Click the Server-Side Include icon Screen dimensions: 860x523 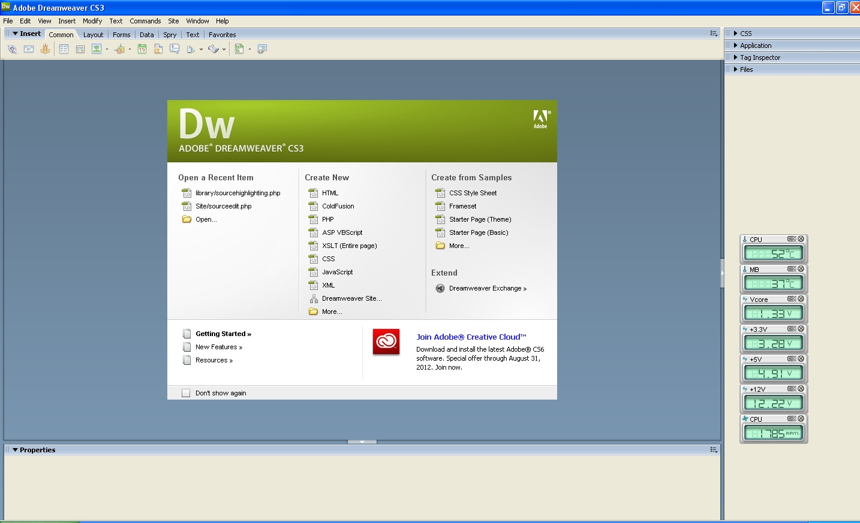click(158, 49)
